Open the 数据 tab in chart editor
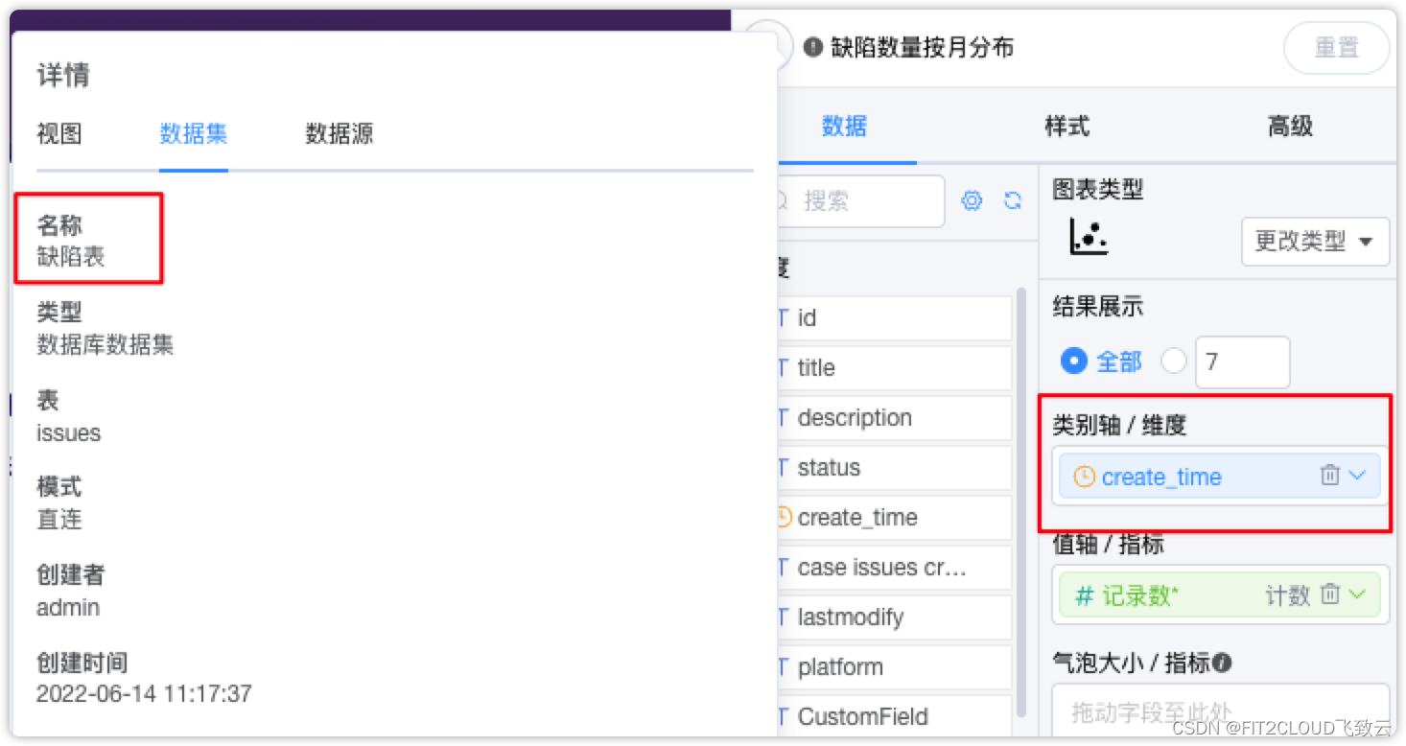The width and height of the screenshot is (1406, 746). click(x=845, y=126)
